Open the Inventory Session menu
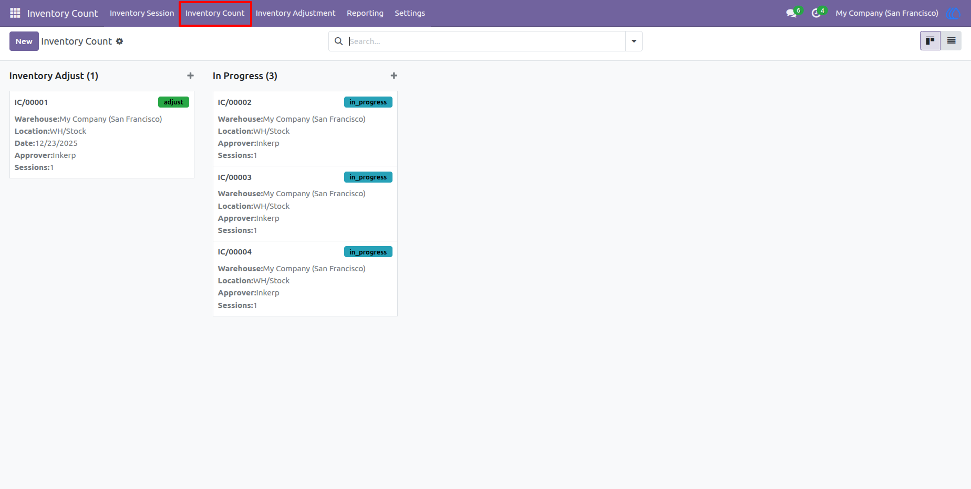 pos(142,13)
